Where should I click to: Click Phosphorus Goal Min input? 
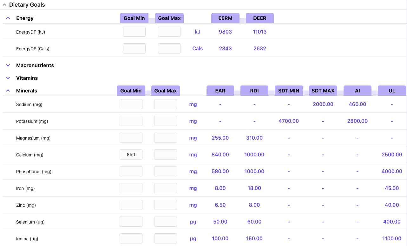click(131, 171)
